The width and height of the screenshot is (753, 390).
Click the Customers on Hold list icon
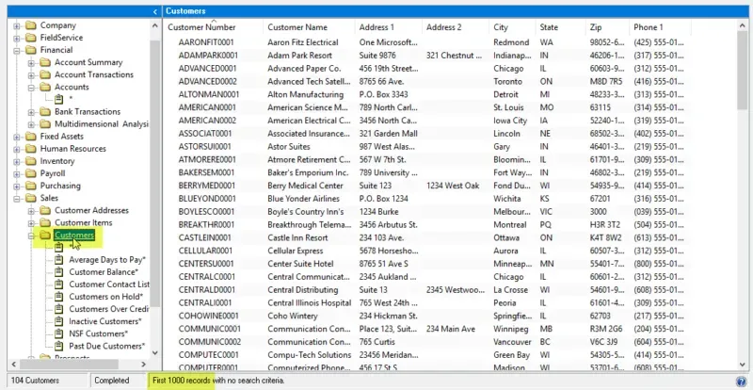[x=58, y=297]
